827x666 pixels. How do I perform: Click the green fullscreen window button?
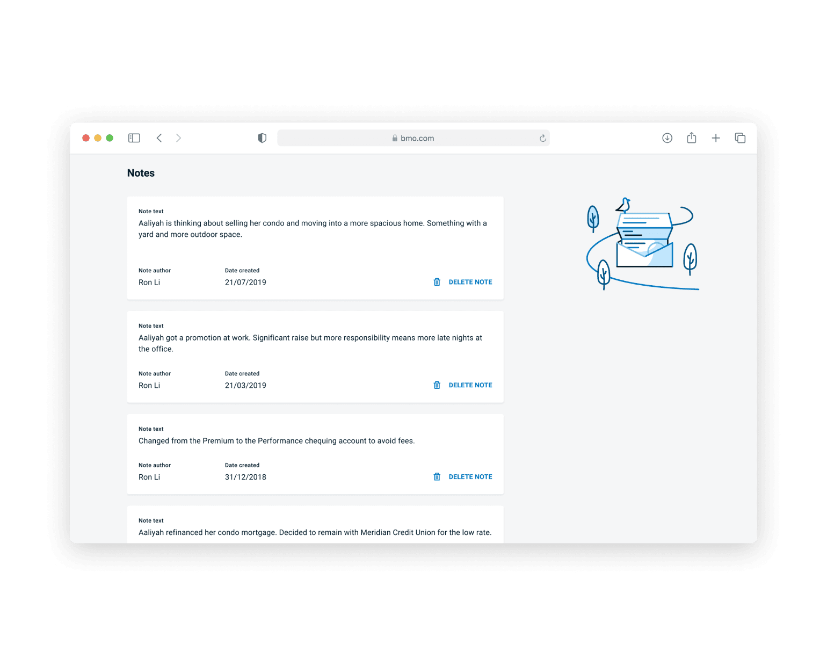click(x=110, y=138)
